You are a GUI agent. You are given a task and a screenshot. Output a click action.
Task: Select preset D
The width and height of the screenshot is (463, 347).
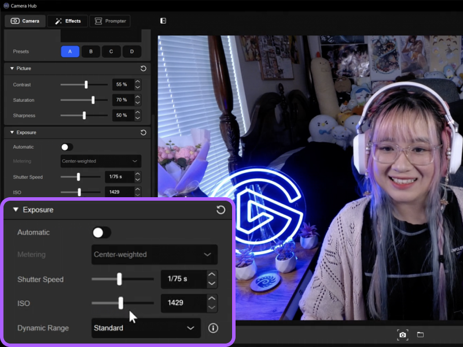click(x=132, y=51)
